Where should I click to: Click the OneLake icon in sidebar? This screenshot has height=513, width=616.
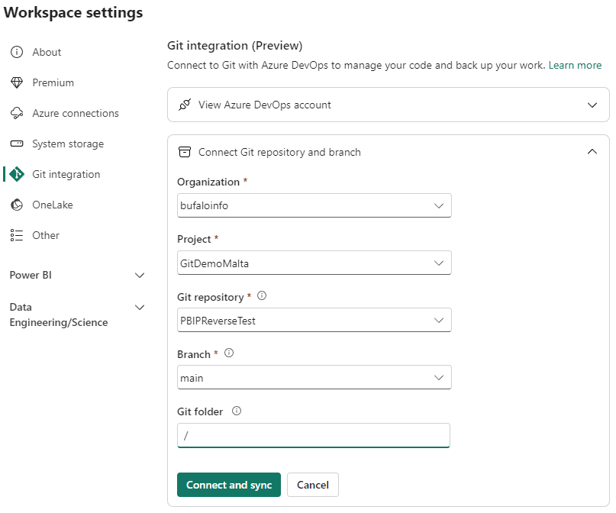(x=17, y=205)
